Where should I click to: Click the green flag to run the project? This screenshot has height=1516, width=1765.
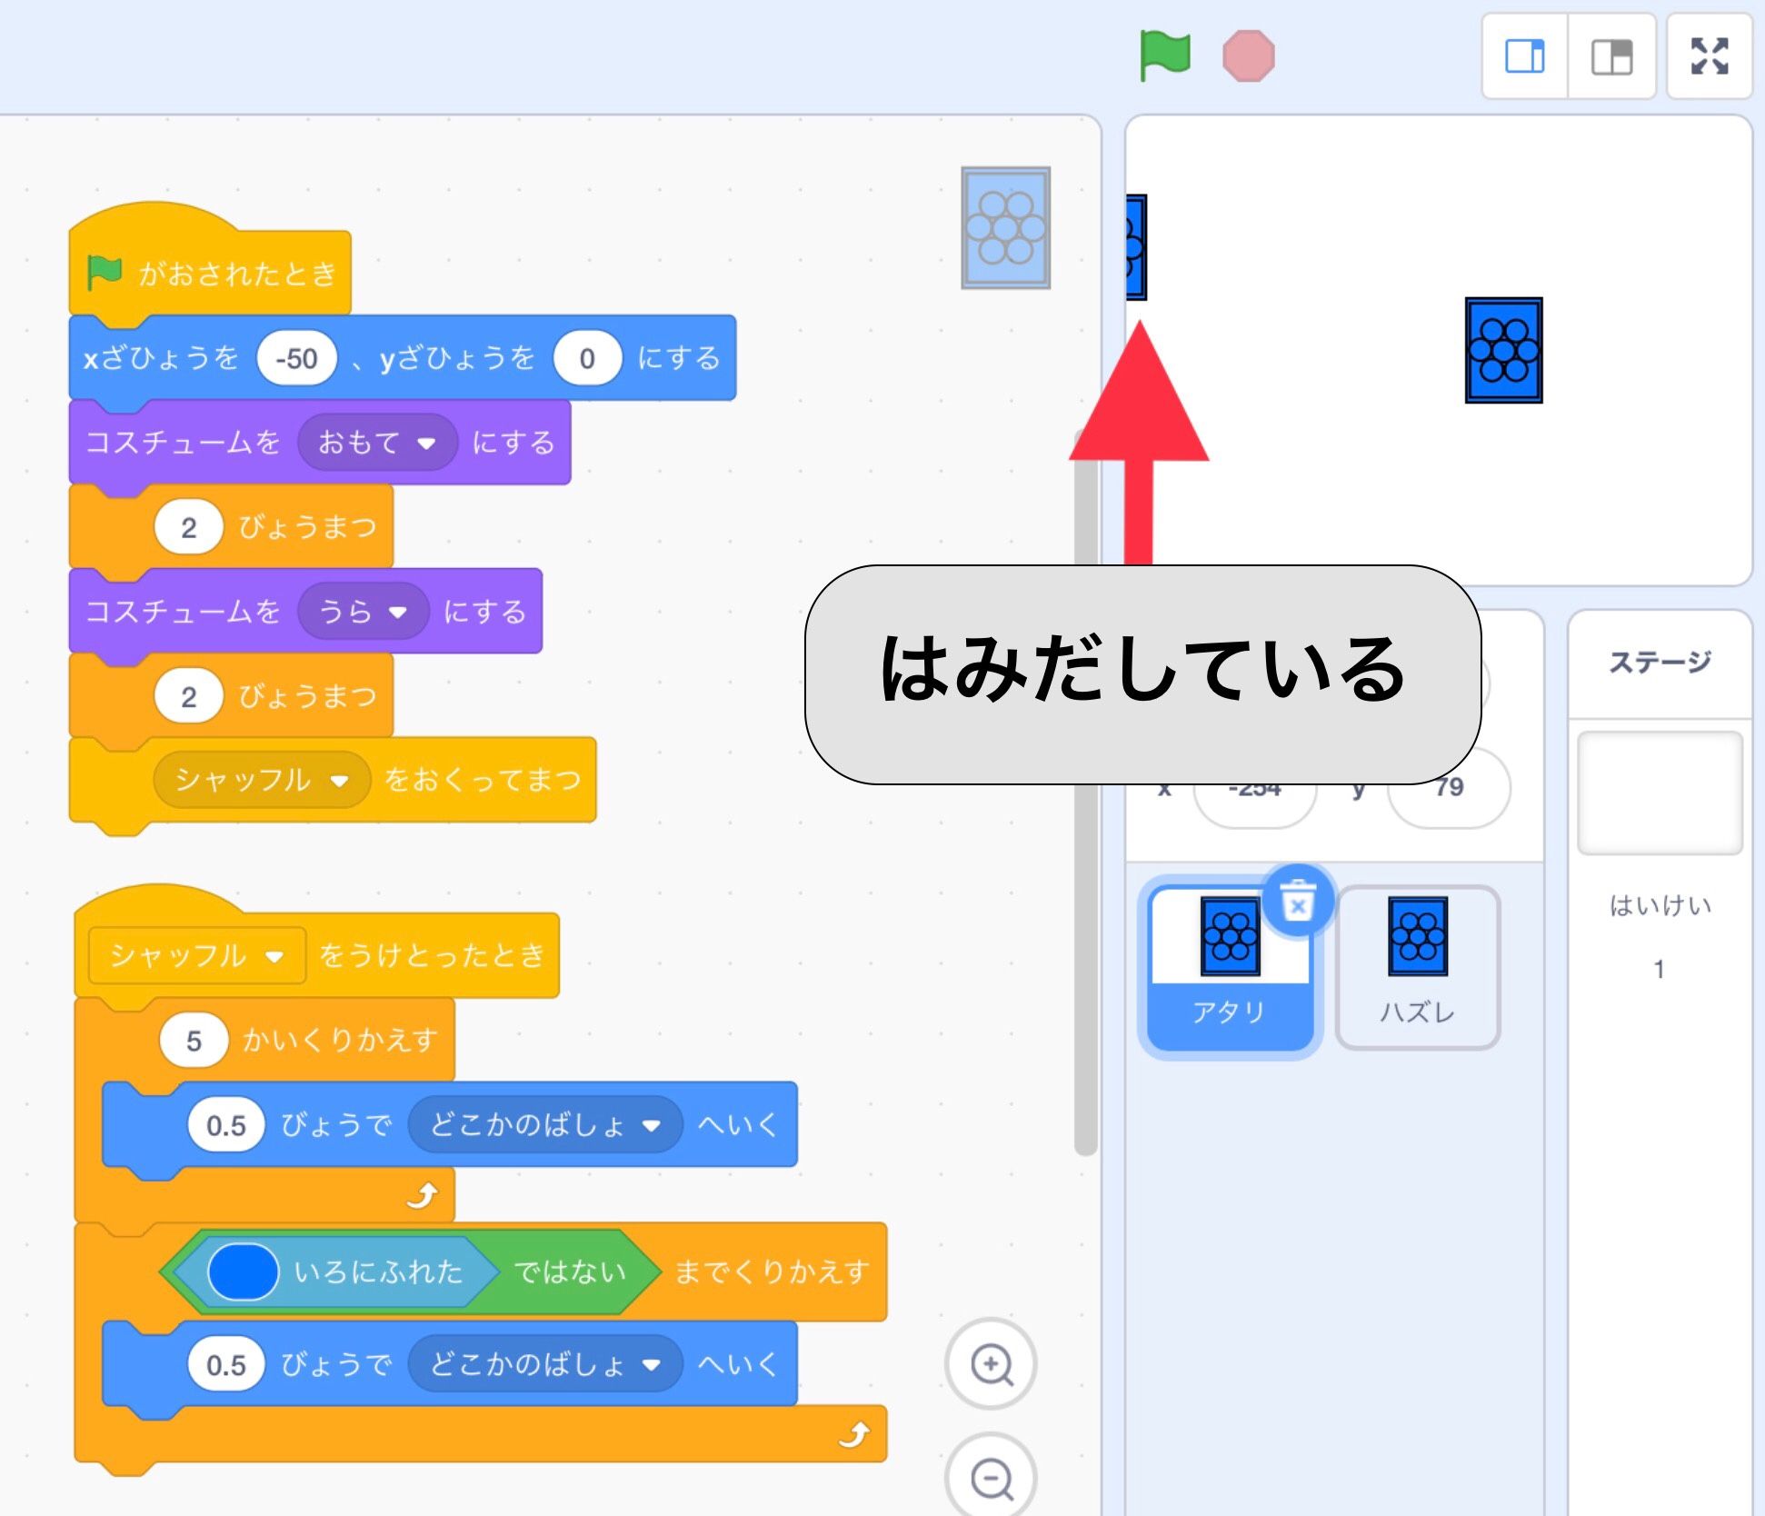[1166, 56]
